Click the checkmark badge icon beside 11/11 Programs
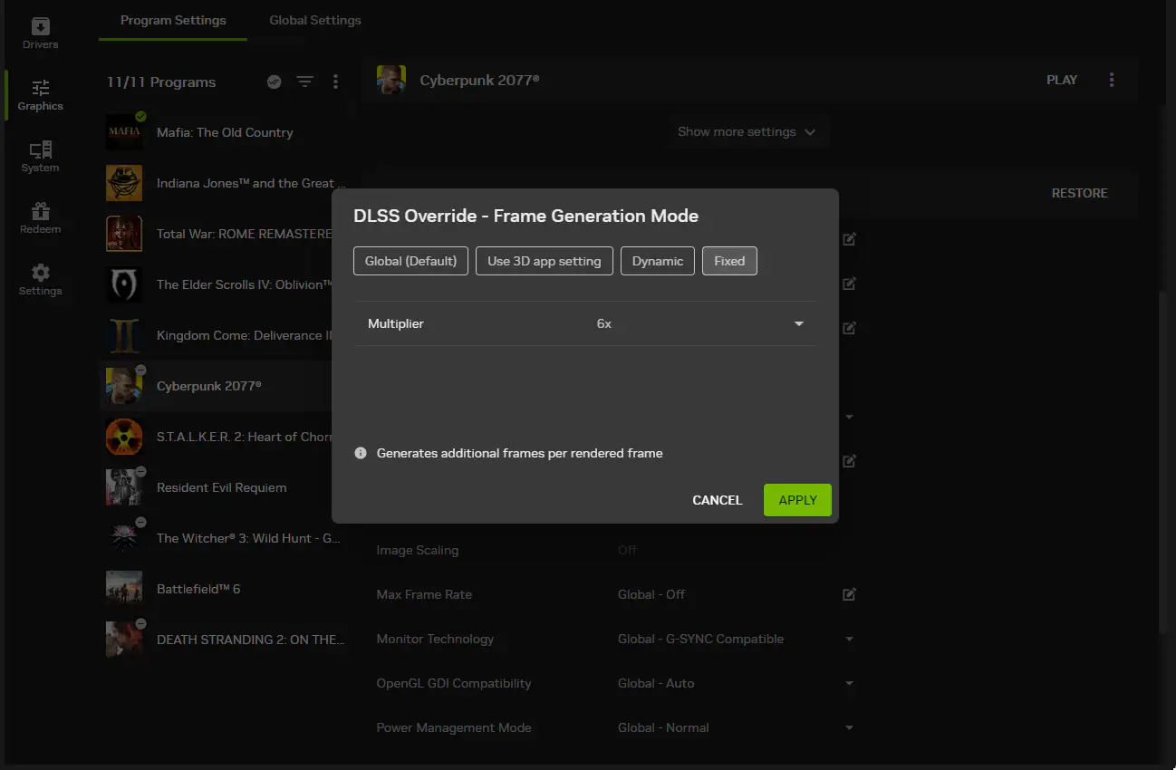 point(275,82)
